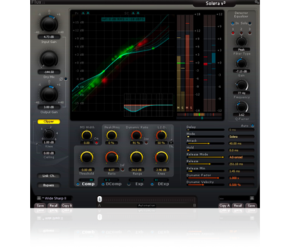Click the A/B morphing slider handle
This screenshot has width=292, height=250.
99,199
